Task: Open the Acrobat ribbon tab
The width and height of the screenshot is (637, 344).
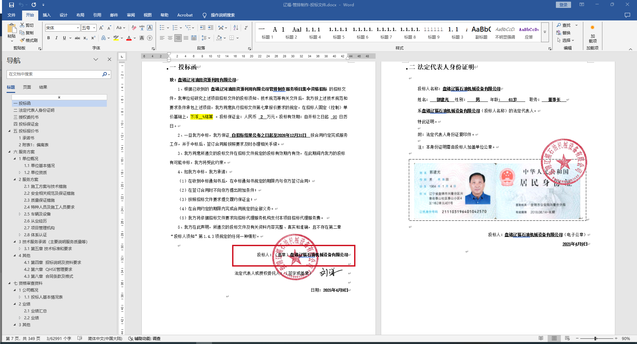Action: (x=185, y=15)
